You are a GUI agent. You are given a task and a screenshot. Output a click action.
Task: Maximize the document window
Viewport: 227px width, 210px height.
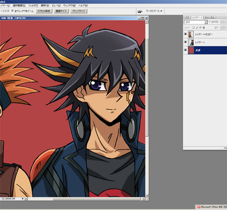(x=143, y=18)
